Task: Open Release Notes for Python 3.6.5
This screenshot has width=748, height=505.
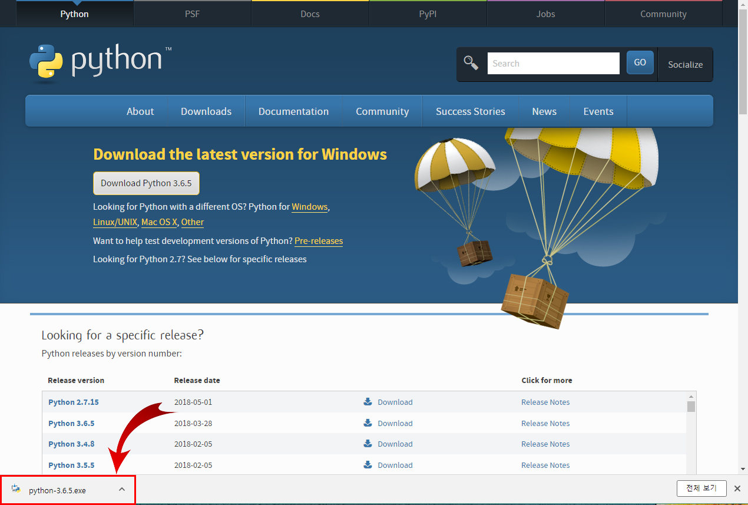Action: coord(545,423)
